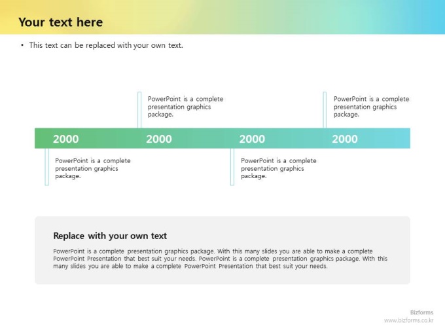The width and height of the screenshot is (445, 334).
Task: Select the vertical marker below first 2000
Action: [47, 167]
